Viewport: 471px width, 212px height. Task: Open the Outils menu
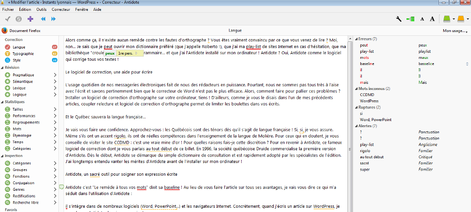[x=41, y=9]
